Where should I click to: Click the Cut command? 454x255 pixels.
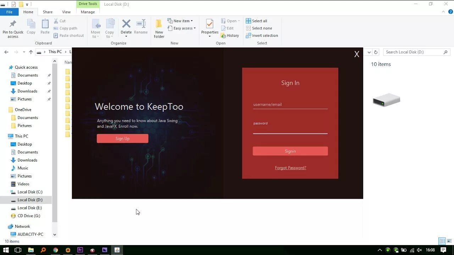pyautogui.click(x=60, y=21)
